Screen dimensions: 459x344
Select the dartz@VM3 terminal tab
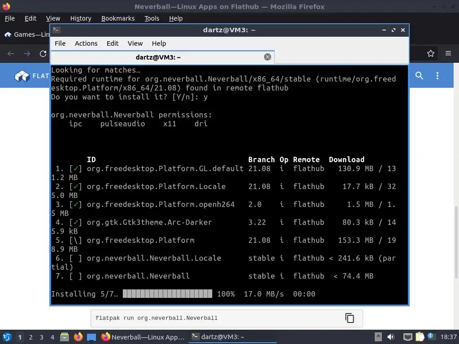pyautogui.click(x=162, y=57)
